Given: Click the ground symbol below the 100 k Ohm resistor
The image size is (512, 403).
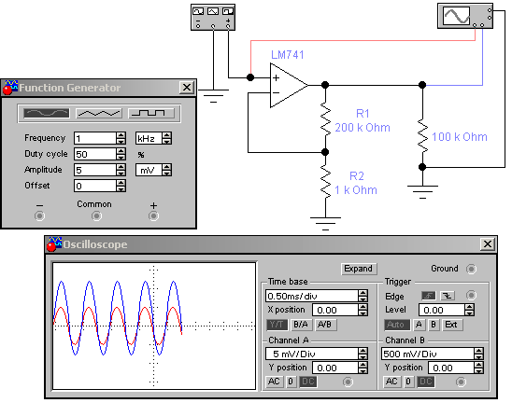Looking at the screenshot, I should point(422,192).
